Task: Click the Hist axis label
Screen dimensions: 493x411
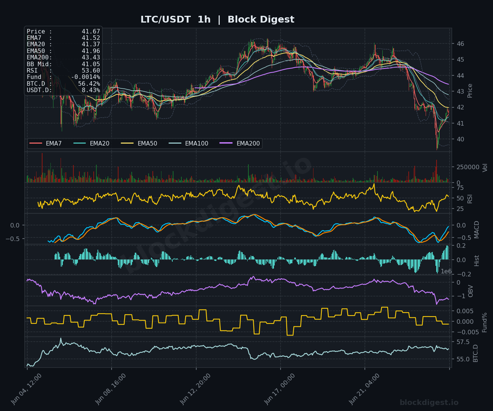Action: point(477,260)
